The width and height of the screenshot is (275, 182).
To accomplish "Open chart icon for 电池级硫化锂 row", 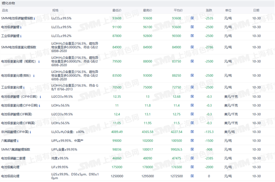I will coord(192,176).
